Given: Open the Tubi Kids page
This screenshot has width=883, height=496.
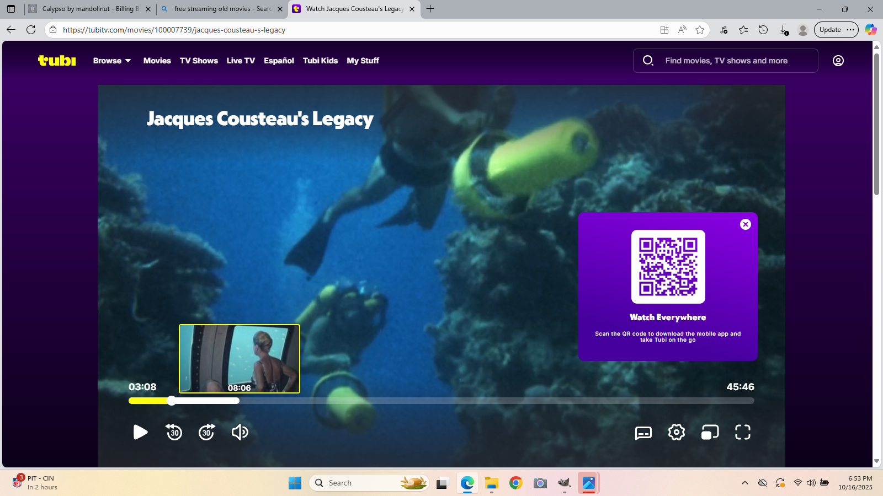Looking at the screenshot, I should point(320,61).
